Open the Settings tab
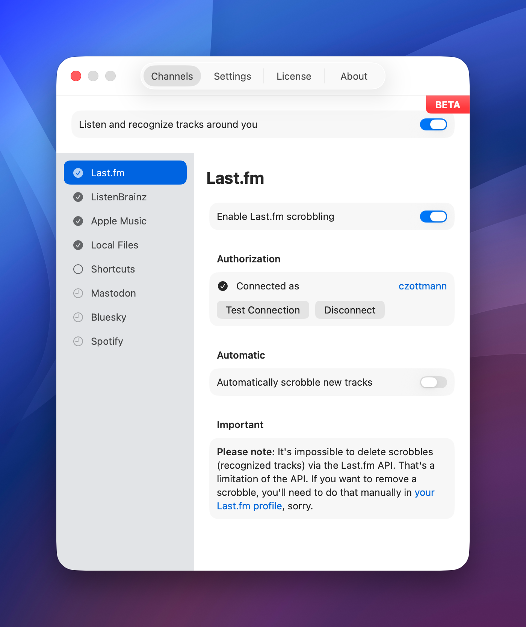This screenshot has height=627, width=526. click(x=232, y=76)
